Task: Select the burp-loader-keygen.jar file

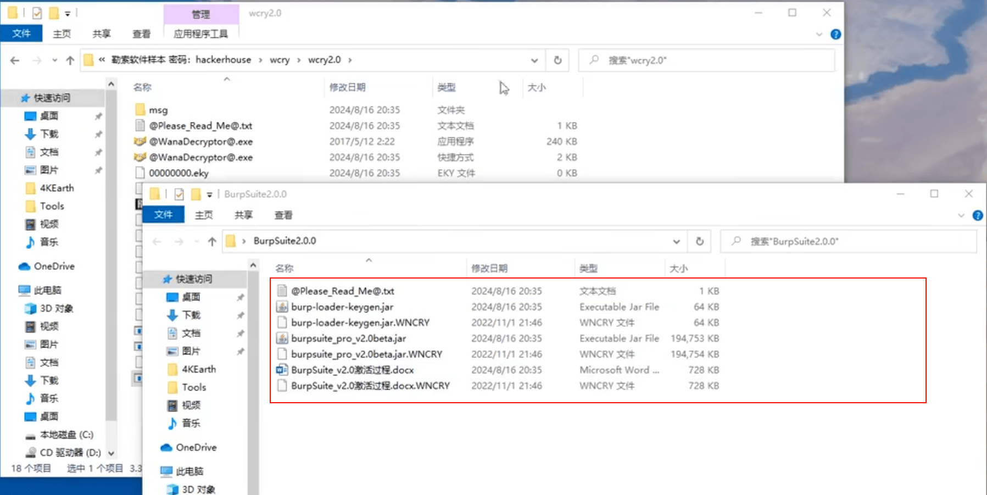Action: (342, 307)
